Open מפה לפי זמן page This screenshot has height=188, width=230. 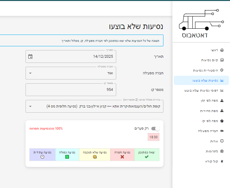click(x=201, y=101)
